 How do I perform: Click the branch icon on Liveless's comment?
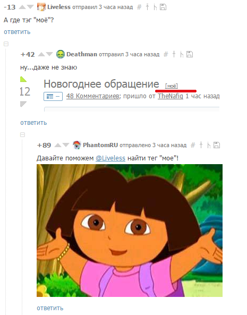click(155, 7)
